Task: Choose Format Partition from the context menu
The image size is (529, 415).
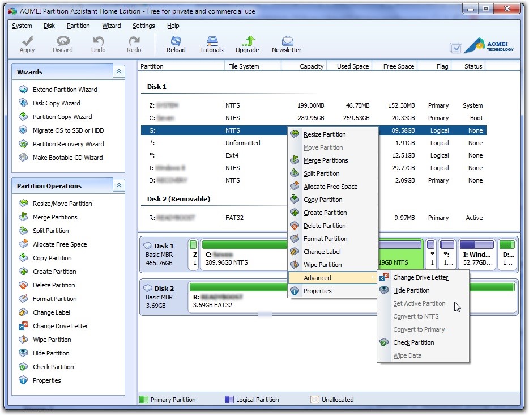Action: [325, 239]
